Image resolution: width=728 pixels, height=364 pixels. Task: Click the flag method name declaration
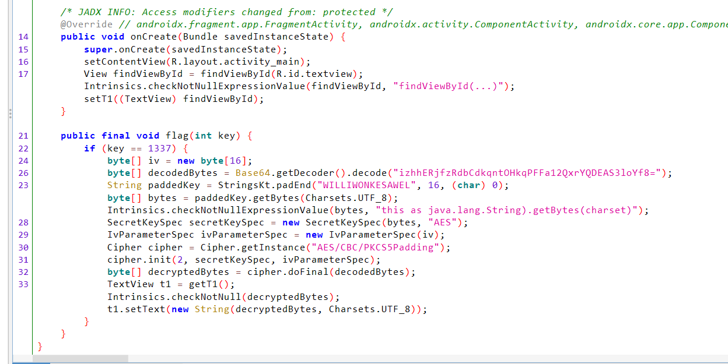177,136
